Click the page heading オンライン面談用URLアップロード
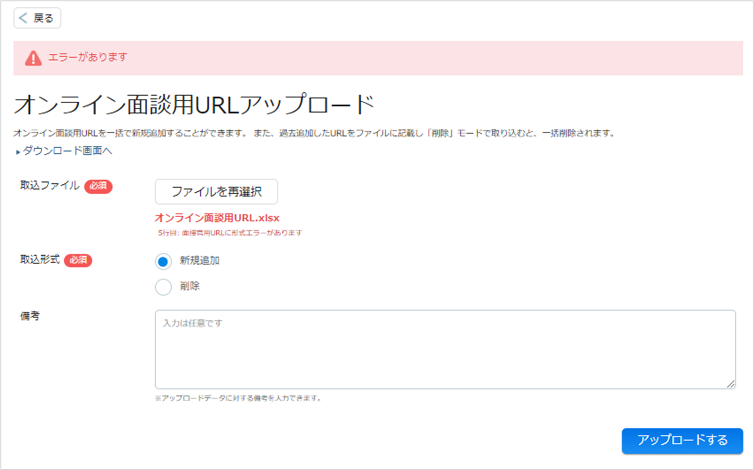 pos(194,106)
